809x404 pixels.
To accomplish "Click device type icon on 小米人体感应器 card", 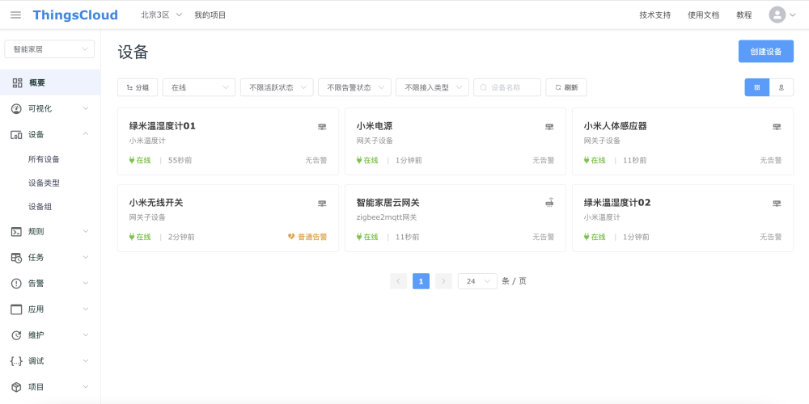I will (777, 127).
